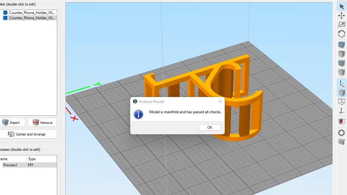Toggle the coordinate axes display icon
The width and height of the screenshot is (347, 195).
pos(341,84)
